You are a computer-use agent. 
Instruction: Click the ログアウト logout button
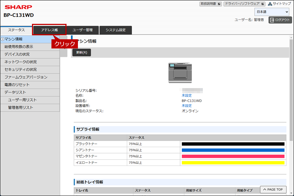point(280,20)
